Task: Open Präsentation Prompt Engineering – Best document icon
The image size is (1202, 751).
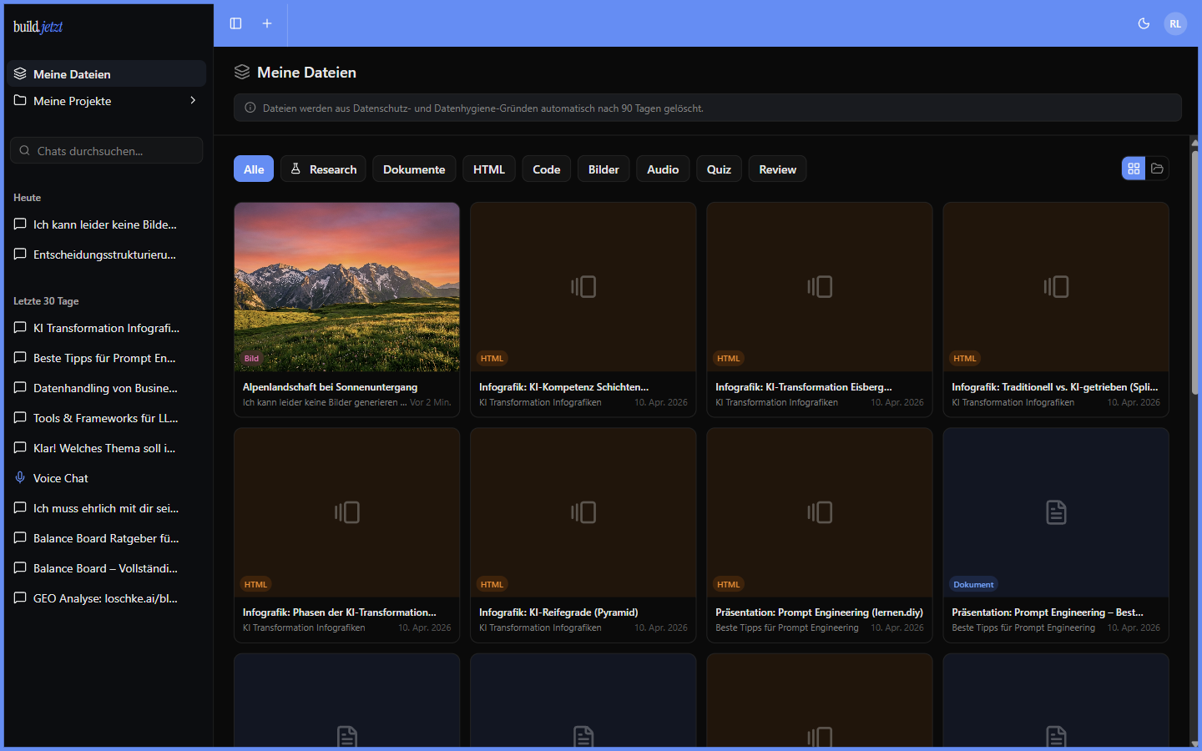Action: point(1056,512)
